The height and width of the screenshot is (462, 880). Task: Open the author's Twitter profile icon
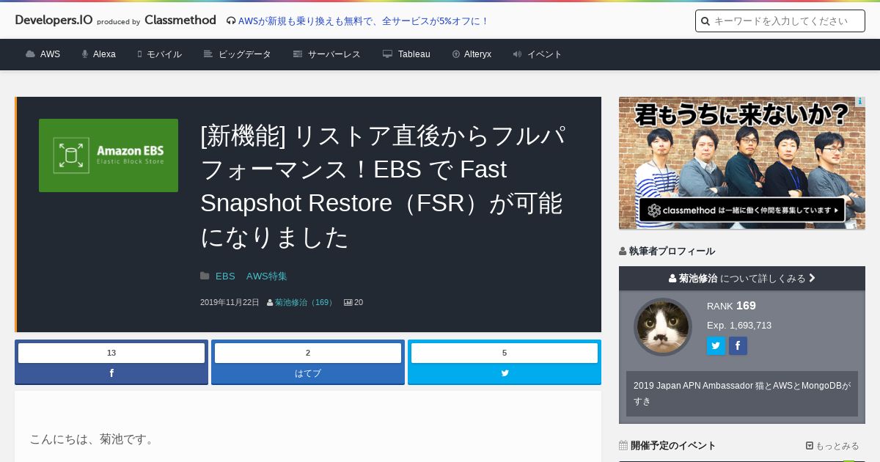(716, 346)
